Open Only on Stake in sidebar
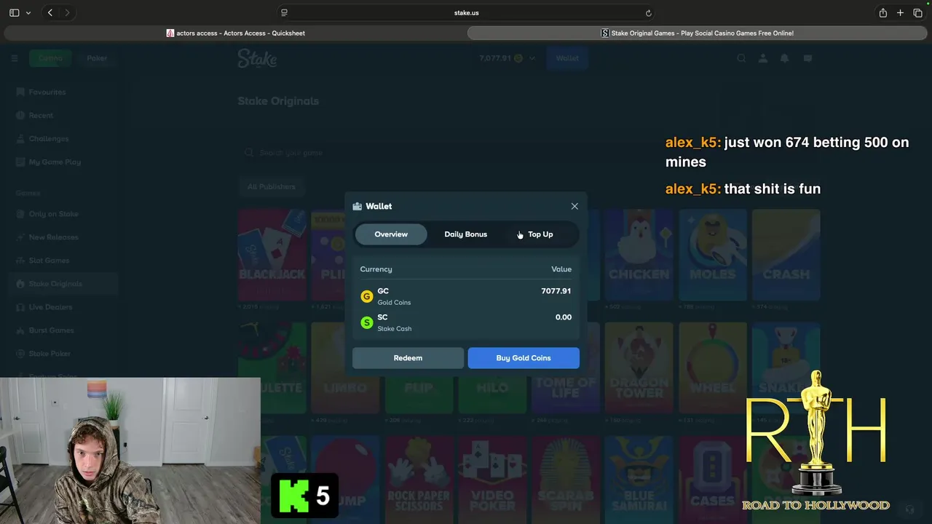Screen dimensions: 932x524 point(53,214)
